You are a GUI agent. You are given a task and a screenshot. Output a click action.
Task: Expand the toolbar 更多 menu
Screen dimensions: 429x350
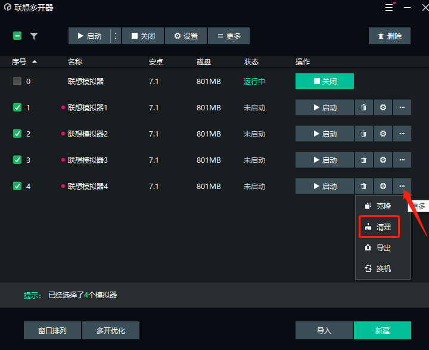[x=229, y=36]
